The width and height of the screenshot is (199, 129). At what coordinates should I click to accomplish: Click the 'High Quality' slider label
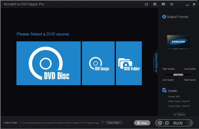(169, 69)
